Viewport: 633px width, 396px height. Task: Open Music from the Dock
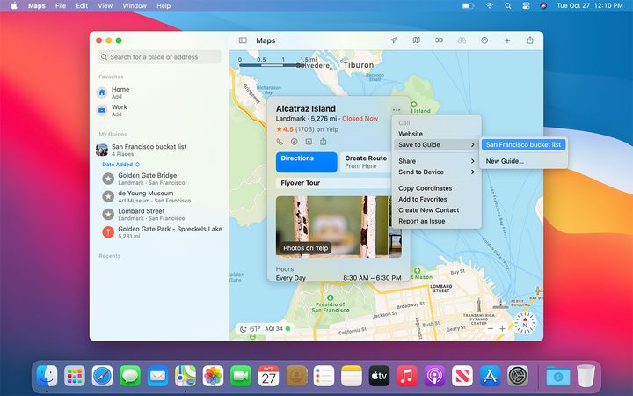tap(407, 377)
